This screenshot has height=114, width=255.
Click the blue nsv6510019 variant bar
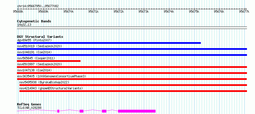pyautogui.click(x=132, y=49)
